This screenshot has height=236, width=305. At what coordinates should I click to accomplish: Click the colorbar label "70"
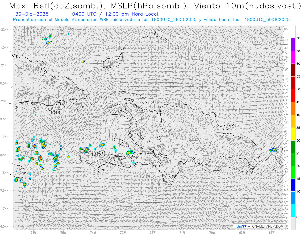tap(298, 38)
